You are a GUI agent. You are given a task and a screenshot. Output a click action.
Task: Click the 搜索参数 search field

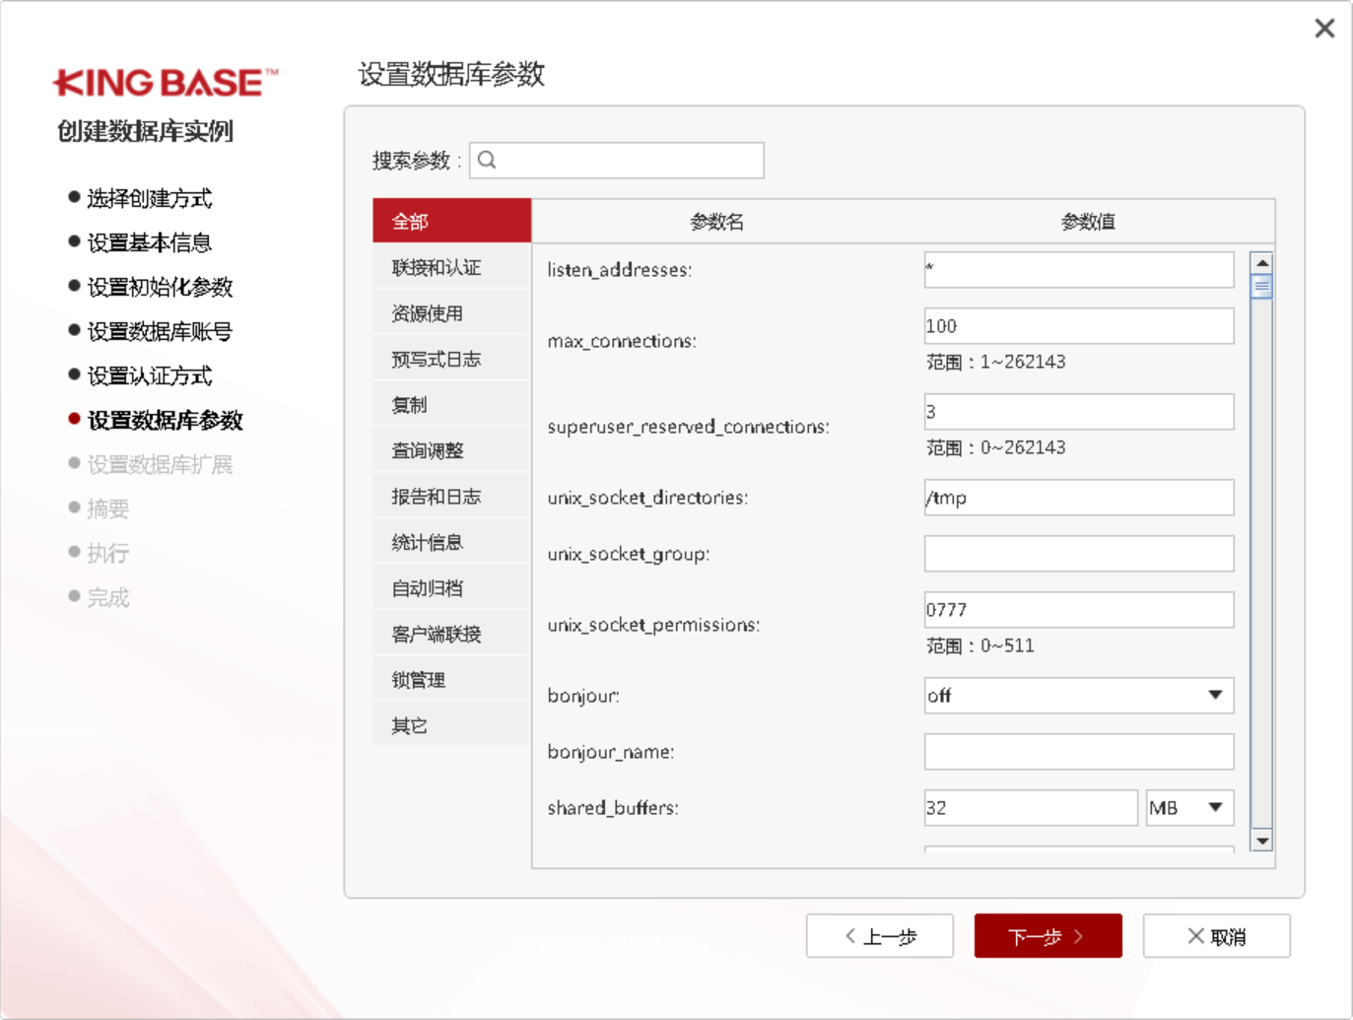point(617,160)
